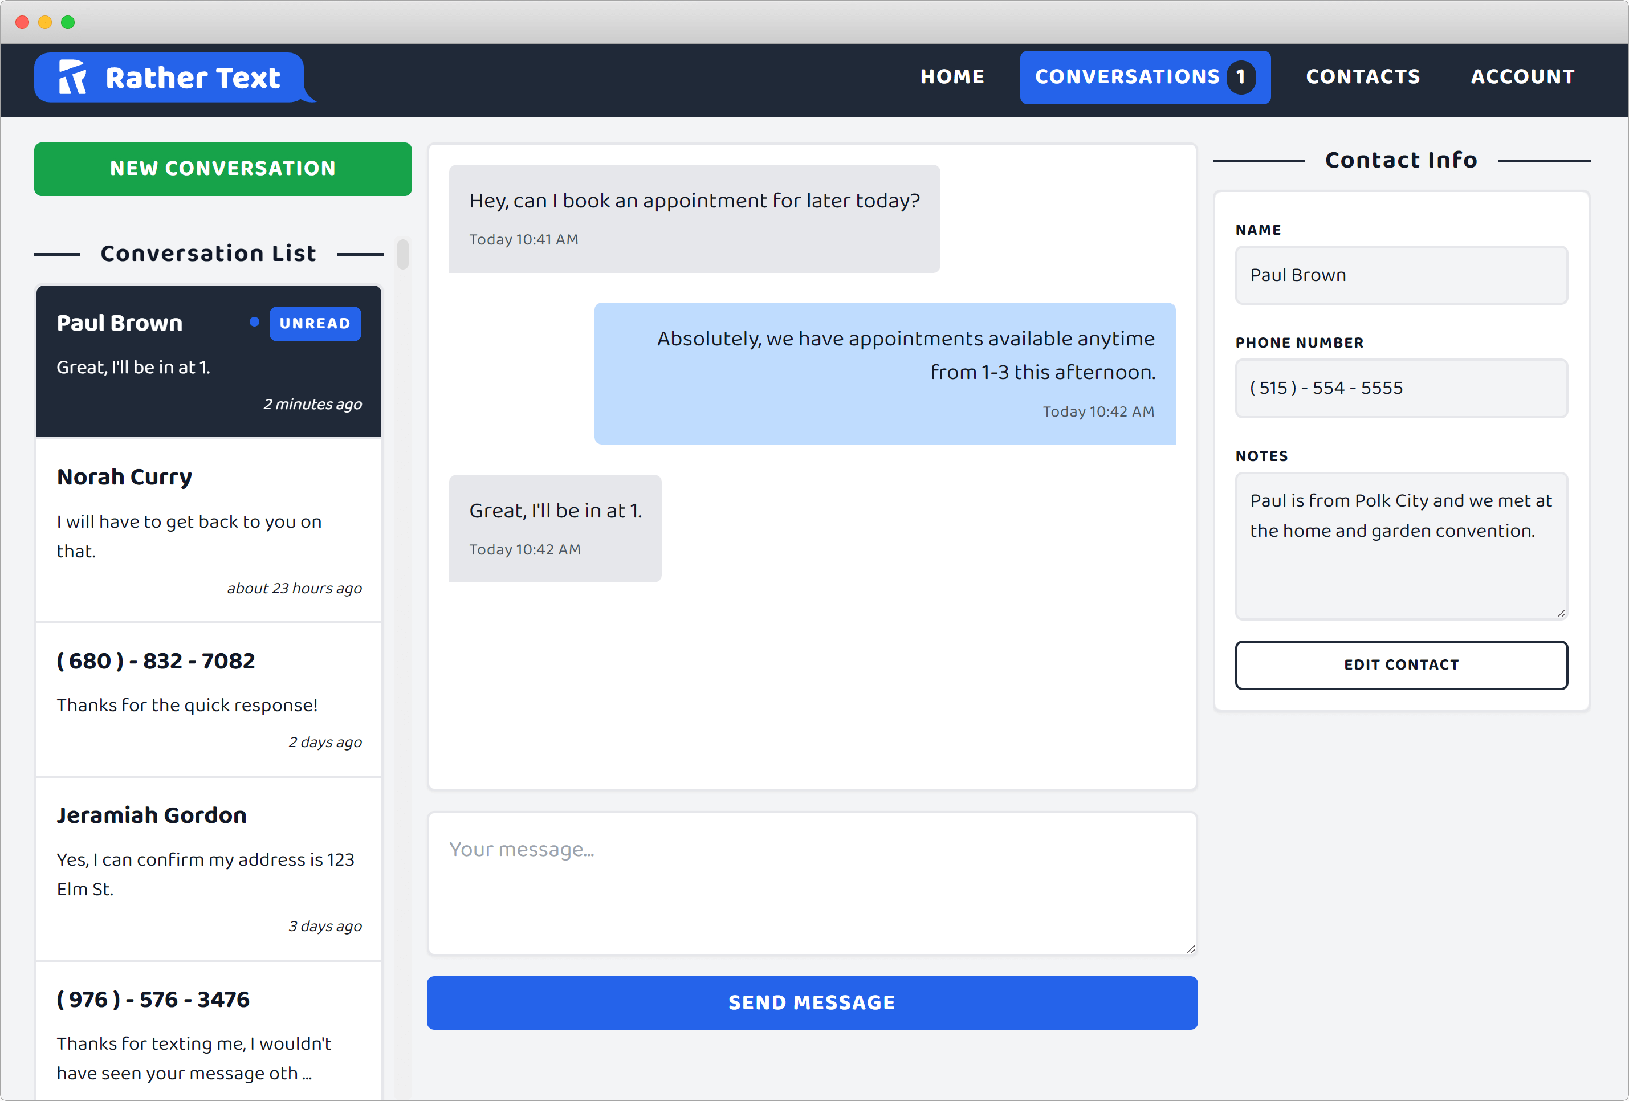The width and height of the screenshot is (1629, 1101).
Task: Click the message box resize handle
Action: point(1190,949)
